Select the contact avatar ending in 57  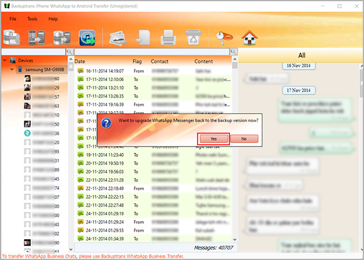click(27, 97)
